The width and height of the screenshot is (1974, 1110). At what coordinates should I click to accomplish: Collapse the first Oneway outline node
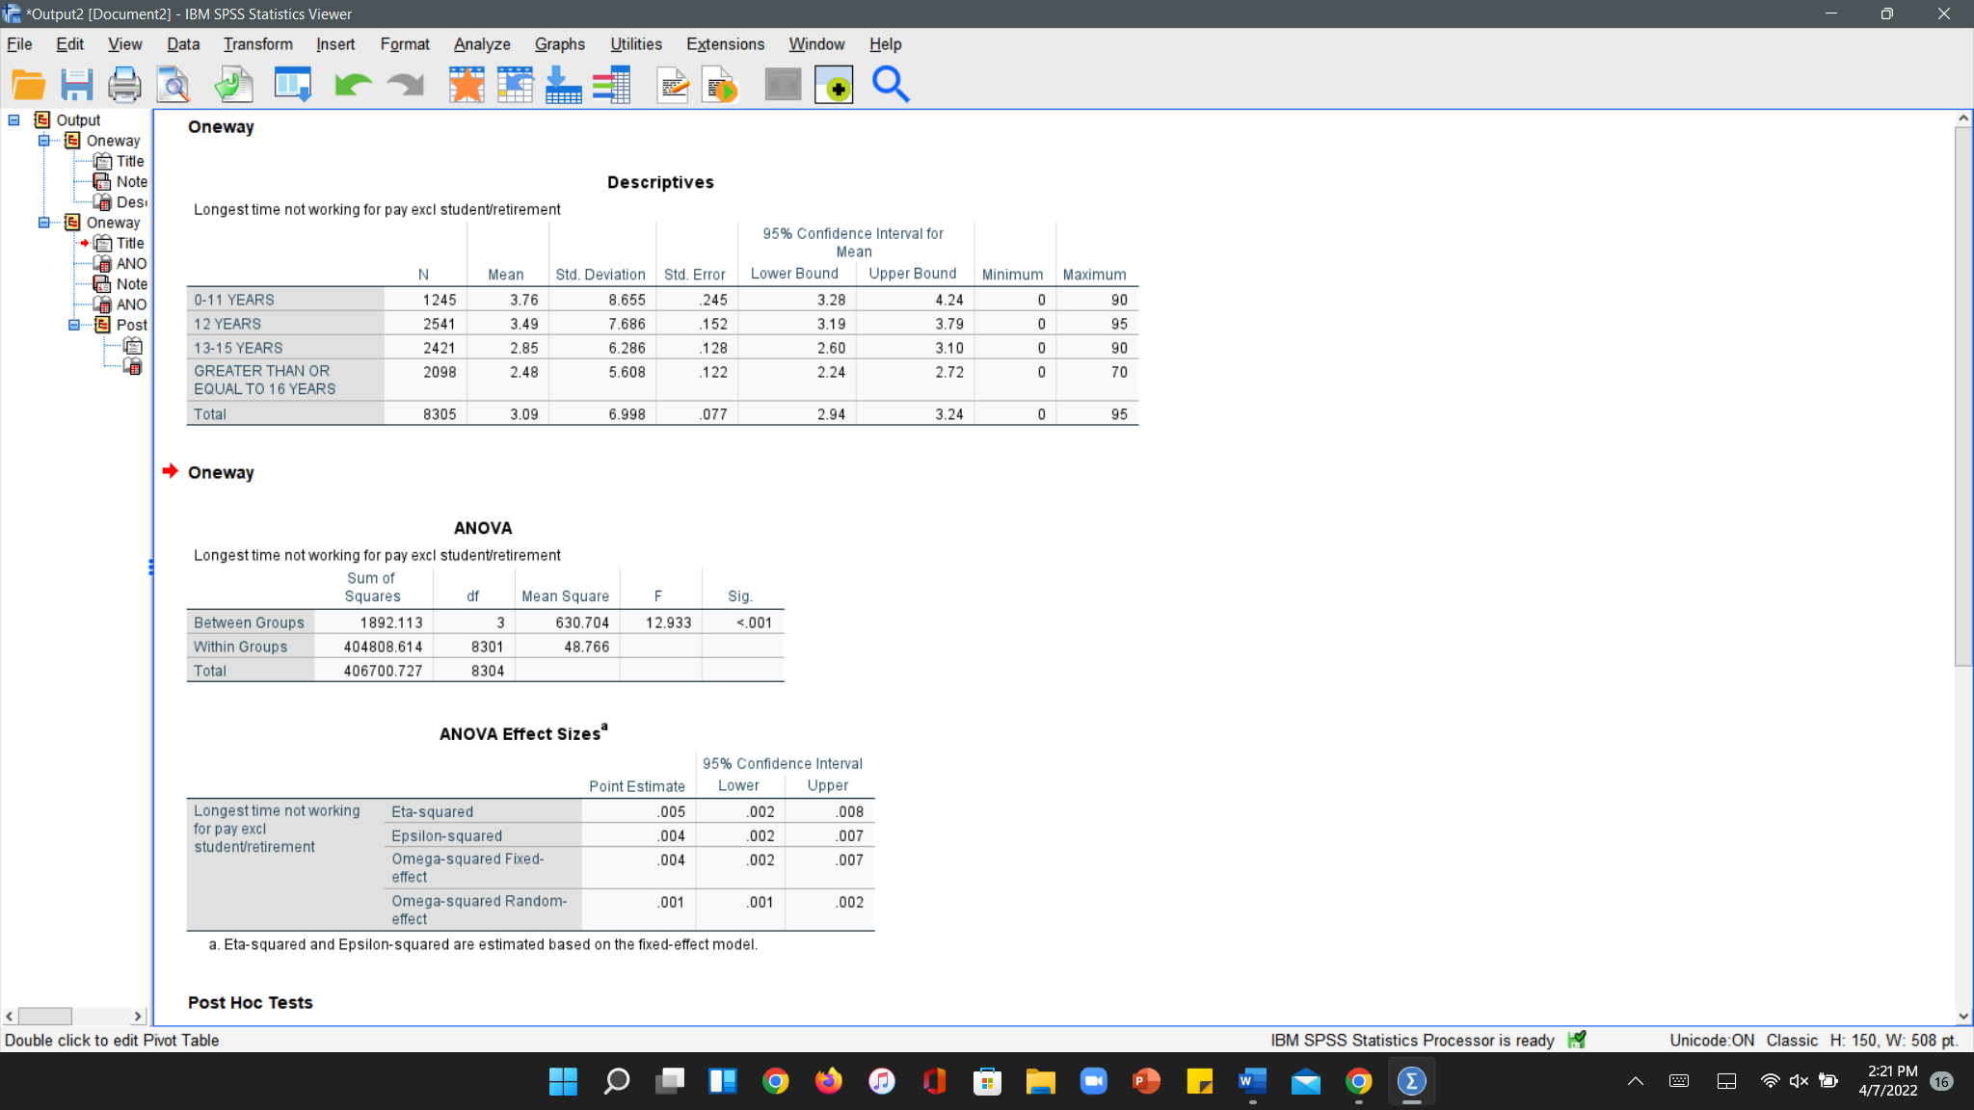pos(44,141)
